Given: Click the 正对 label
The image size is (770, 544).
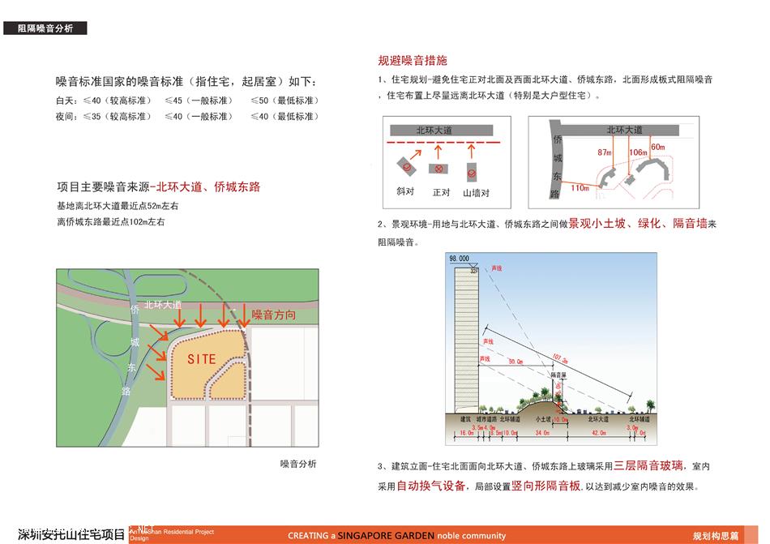Looking at the screenshot, I should [441, 192].
